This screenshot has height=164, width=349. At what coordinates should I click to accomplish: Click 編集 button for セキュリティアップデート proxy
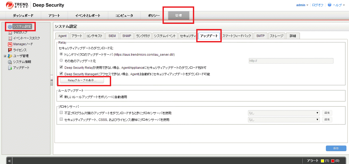point(327,120)
